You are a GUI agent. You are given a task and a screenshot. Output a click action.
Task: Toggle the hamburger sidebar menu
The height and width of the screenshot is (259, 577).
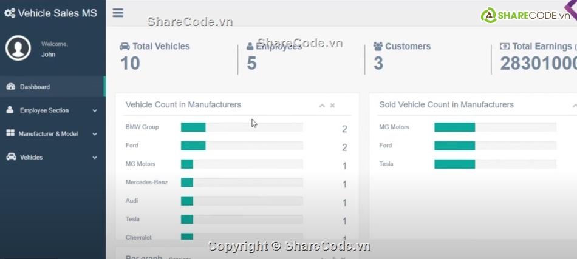click(x=118, y=13)
